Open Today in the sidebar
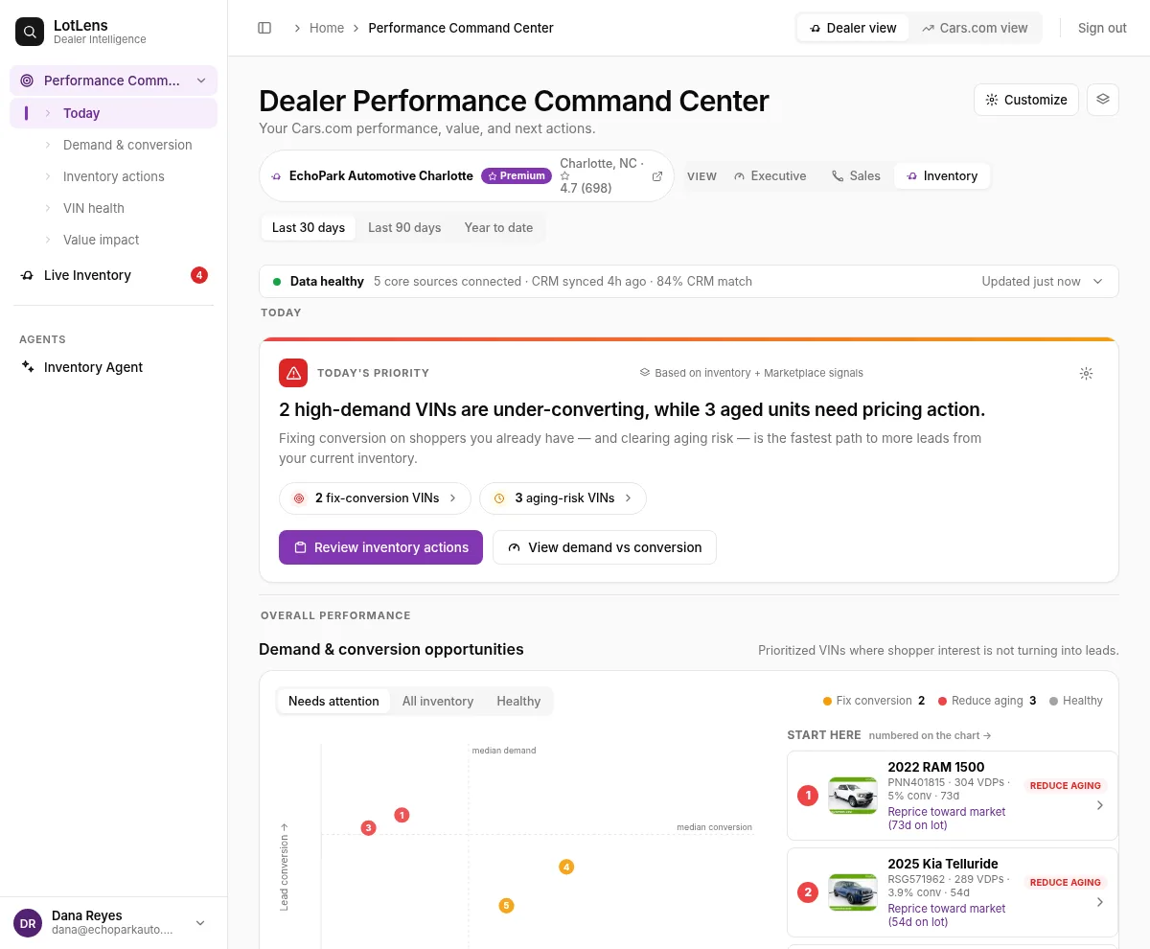Screen dimensions: 1150x949 (x=113, y=113)
